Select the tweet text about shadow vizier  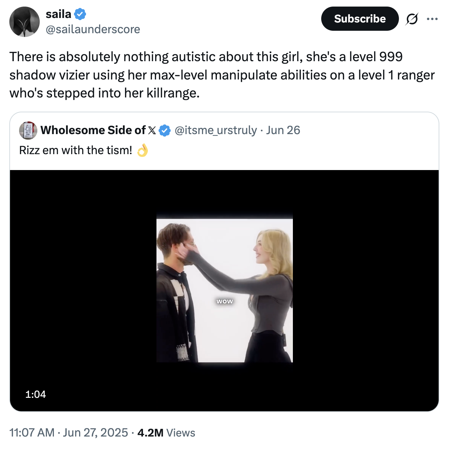(221, 74)
